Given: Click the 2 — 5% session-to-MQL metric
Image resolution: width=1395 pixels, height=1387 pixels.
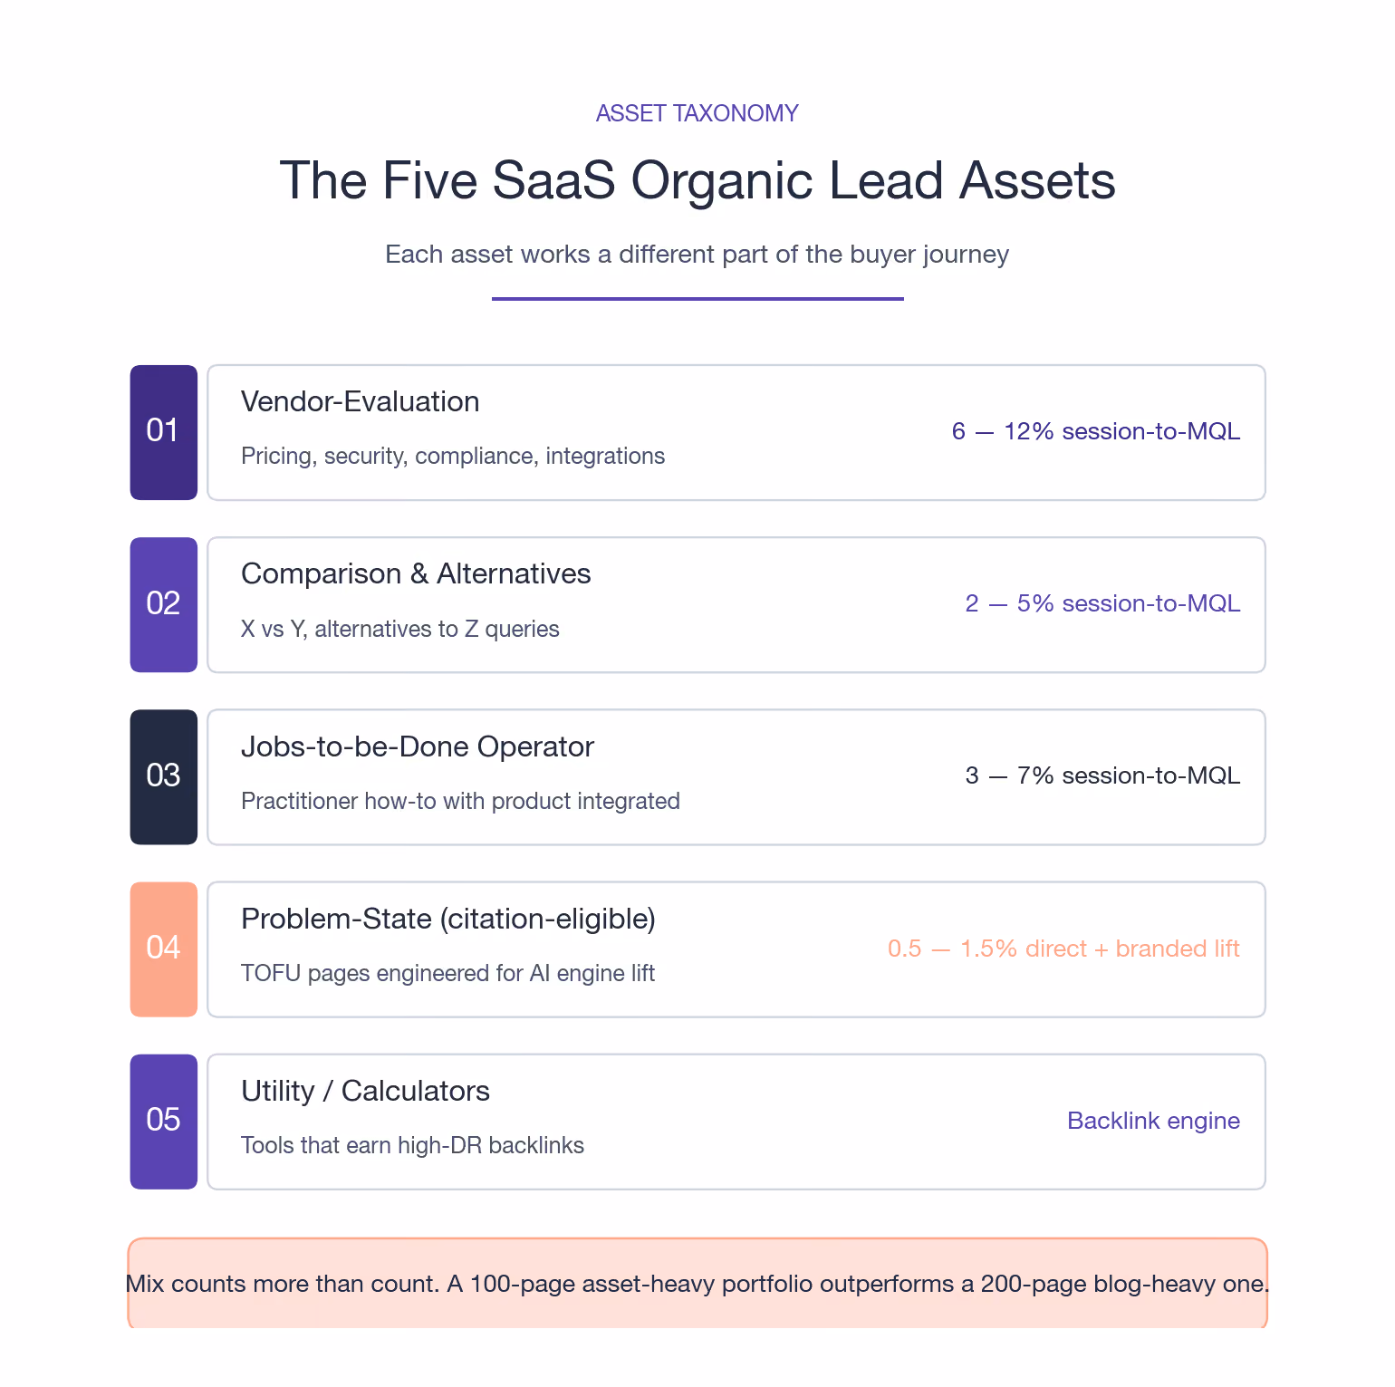Looking at the screenshot, I should [1102, 603].
